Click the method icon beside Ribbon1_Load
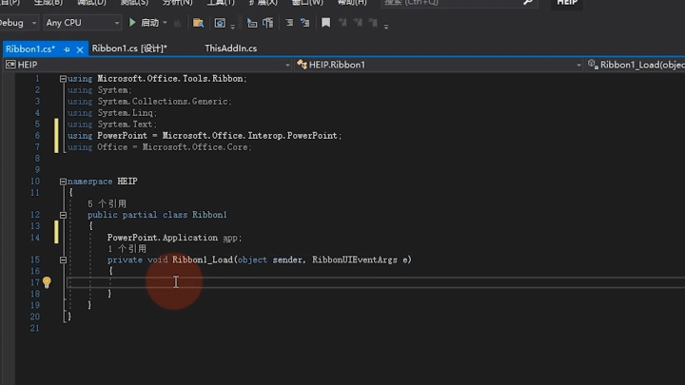 [593, 65]
